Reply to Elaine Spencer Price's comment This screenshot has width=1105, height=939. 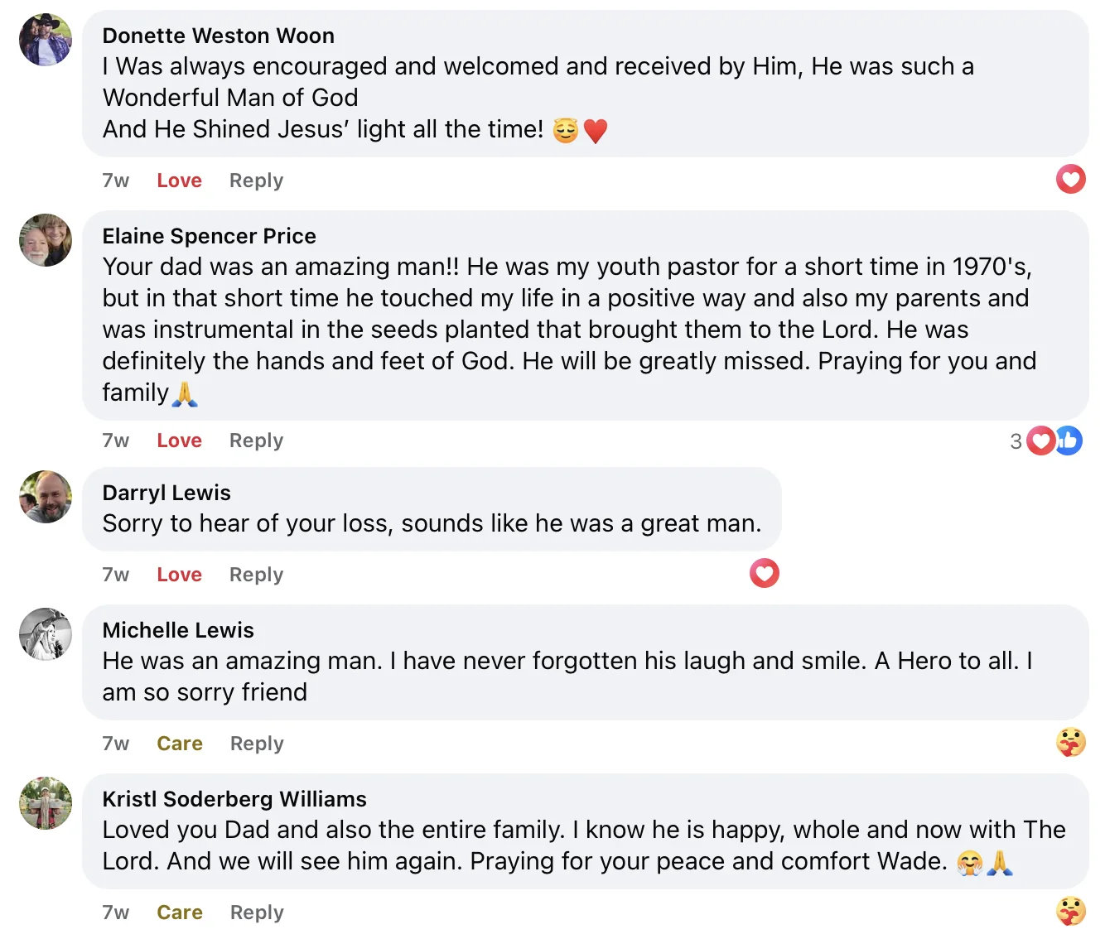click(x=256, y=441)
